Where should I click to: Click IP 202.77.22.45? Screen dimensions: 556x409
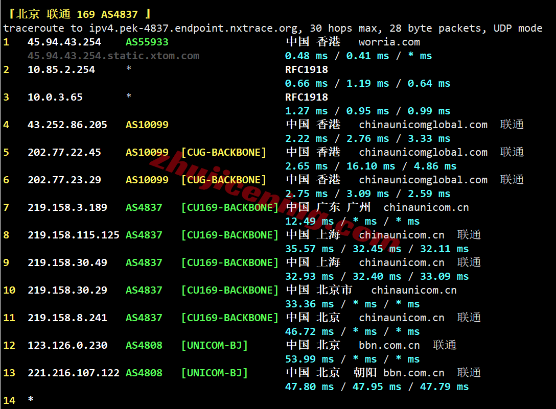coord(64,152)
